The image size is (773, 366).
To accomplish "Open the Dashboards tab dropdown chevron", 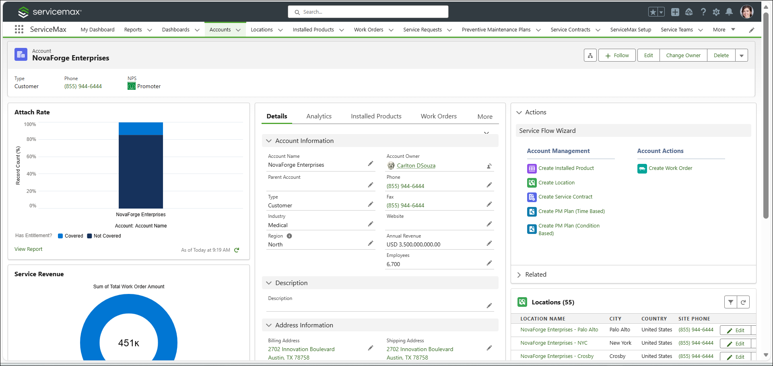I will 197,30.
